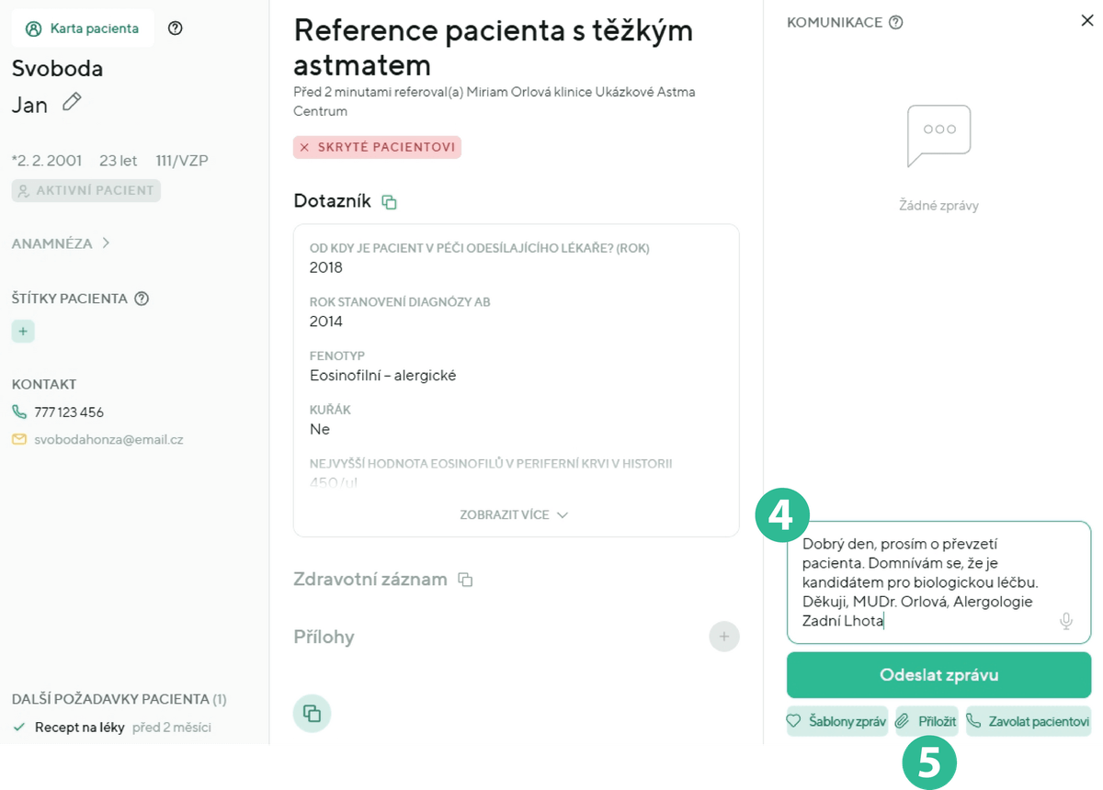
Task: Copy the Dotazník section using copy icon
Action: point(390,202)
